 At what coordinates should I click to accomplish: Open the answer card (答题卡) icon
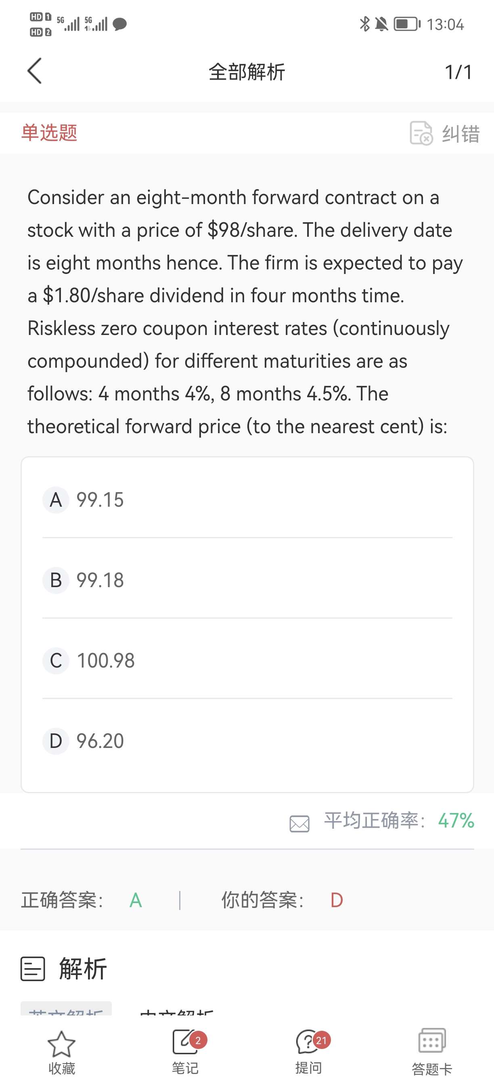(432, 1040)
